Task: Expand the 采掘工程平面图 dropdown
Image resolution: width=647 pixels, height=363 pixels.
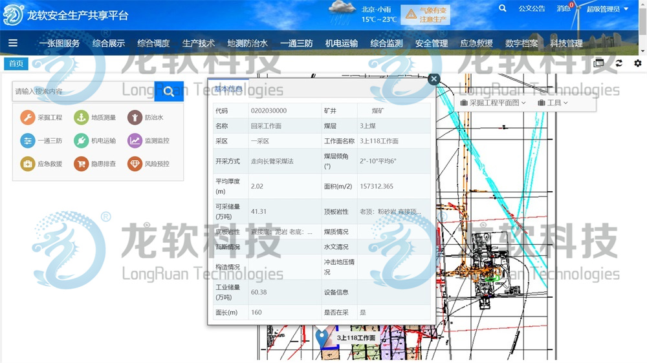Action: click(493, 103)
